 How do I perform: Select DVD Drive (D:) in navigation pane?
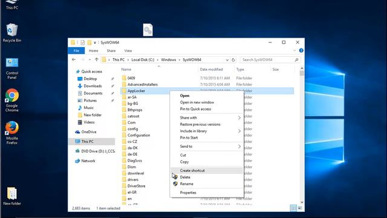(95, 151)
